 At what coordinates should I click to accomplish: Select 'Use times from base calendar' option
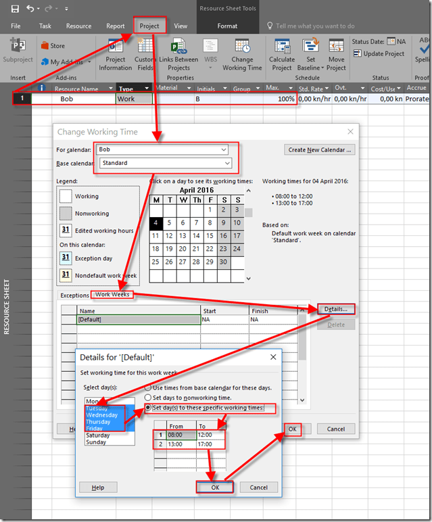click(148, 387)
